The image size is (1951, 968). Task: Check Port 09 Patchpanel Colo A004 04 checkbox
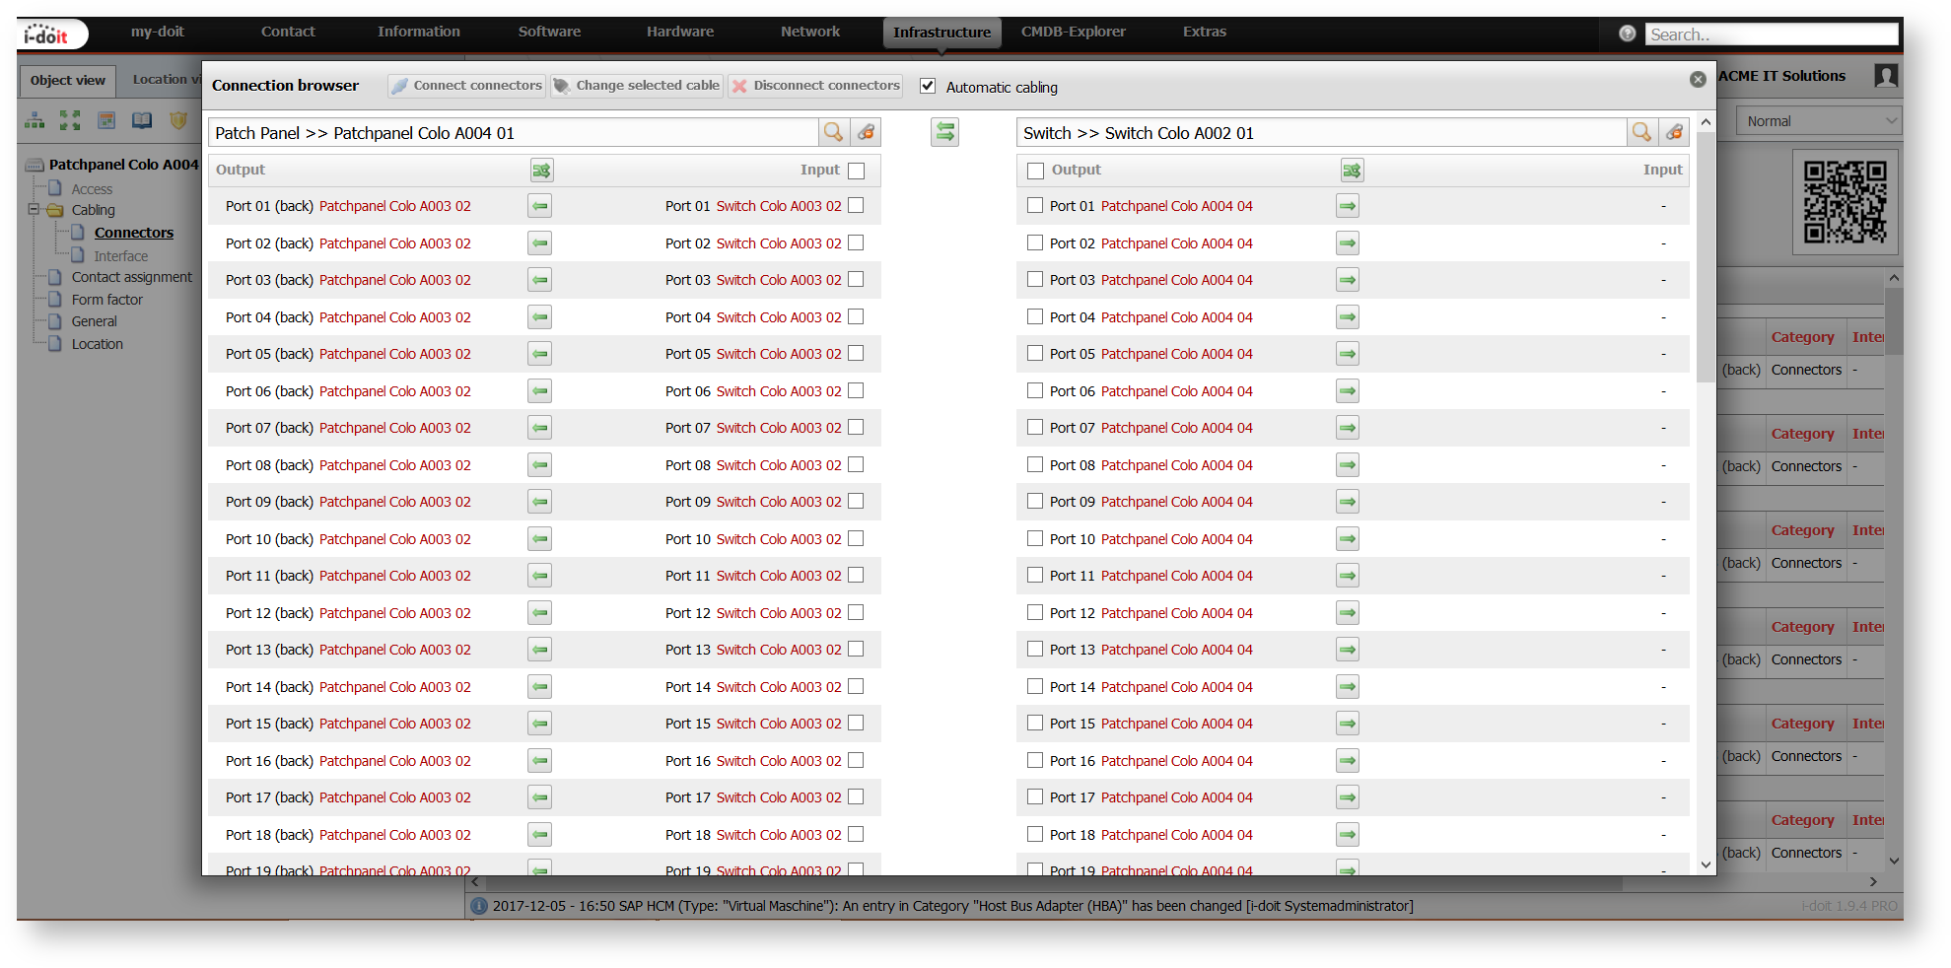[1035, 501]
